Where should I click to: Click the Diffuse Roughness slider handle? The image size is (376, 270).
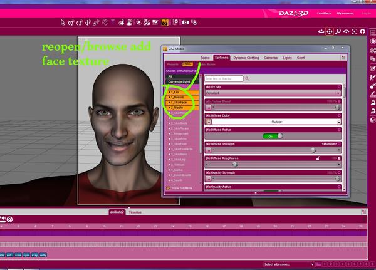[x=235, y=165]
